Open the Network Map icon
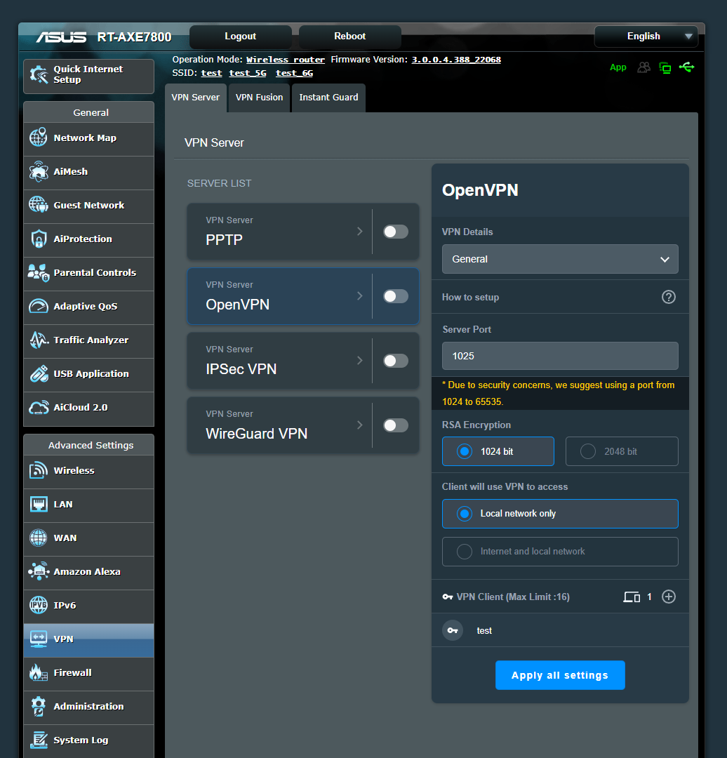 coord(38,138)
